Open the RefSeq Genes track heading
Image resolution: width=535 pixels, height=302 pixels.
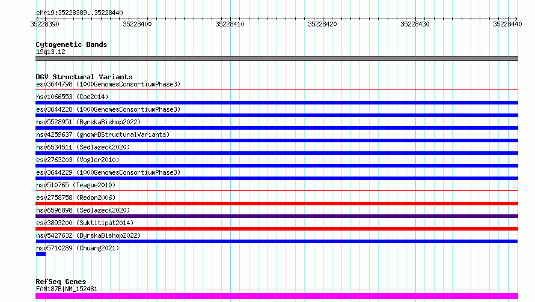[x=61, y=282]
